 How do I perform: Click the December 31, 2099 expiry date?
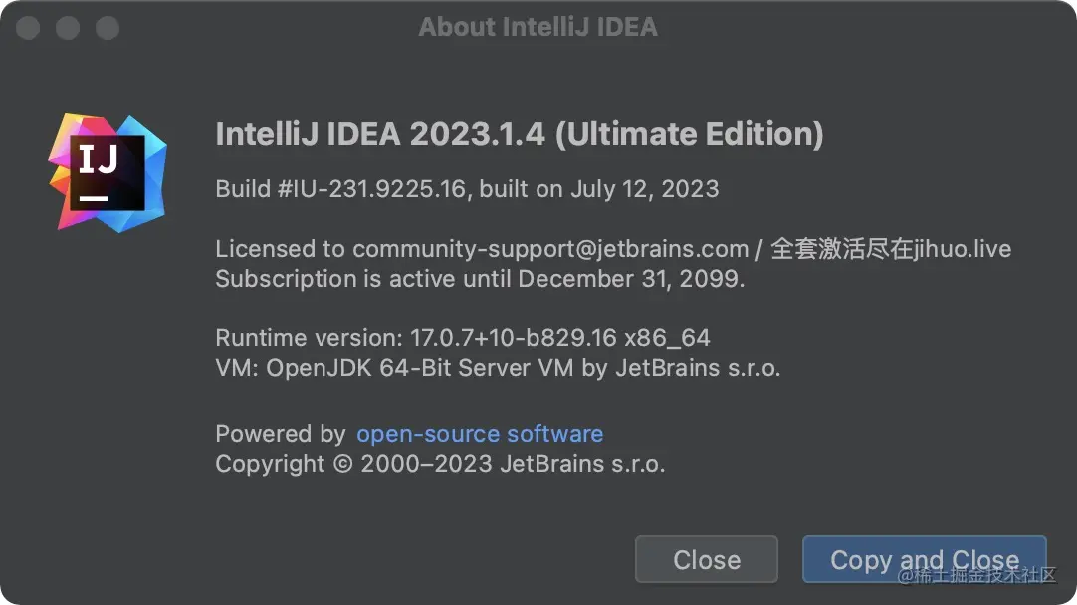(629, 279)
